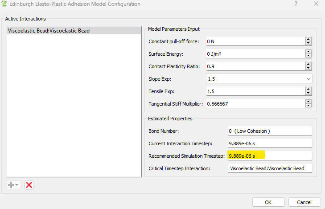This screenshot has width=325, height=209.
Task: Click the Estimated Properties heading
Action: click(170, 119)
